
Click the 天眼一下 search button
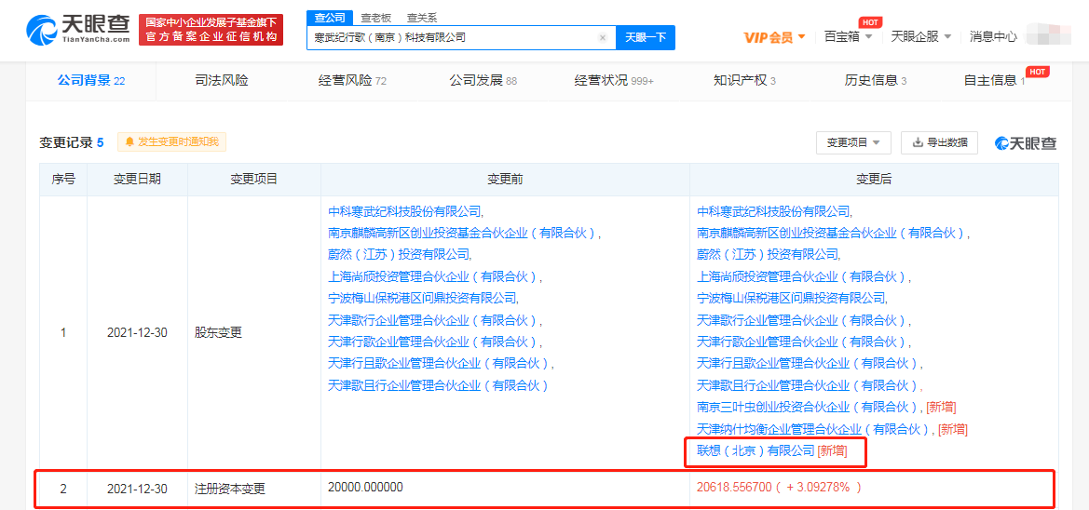tap(646, 37)
